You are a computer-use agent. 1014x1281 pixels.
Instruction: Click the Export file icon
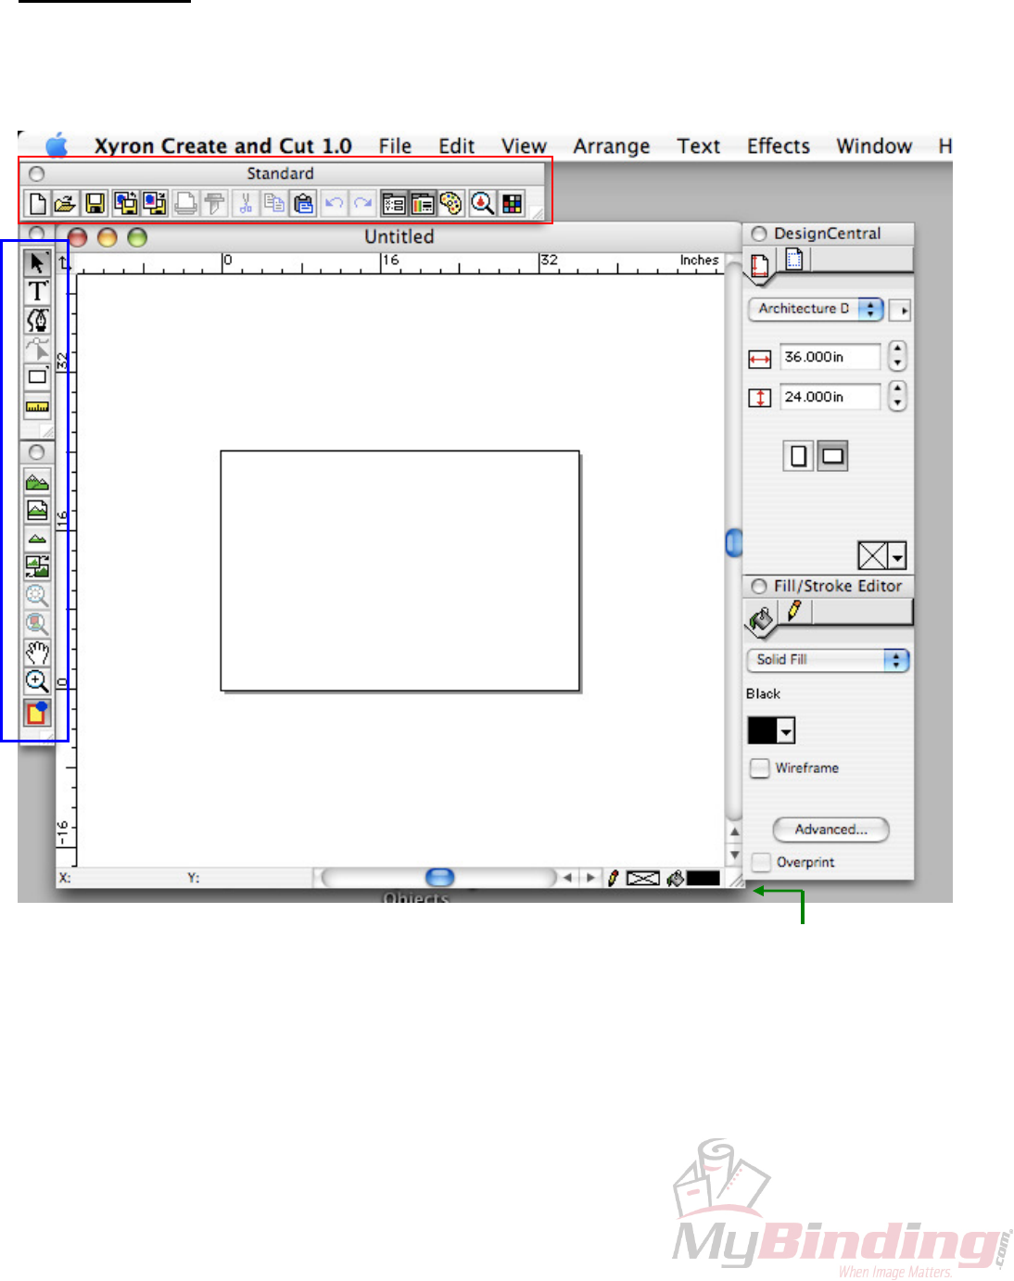(155, 203)
